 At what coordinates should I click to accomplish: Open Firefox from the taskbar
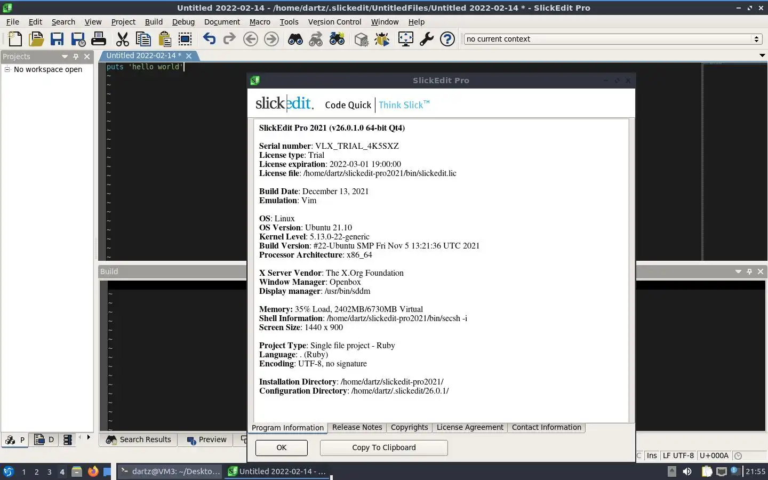tap(93, 471)
